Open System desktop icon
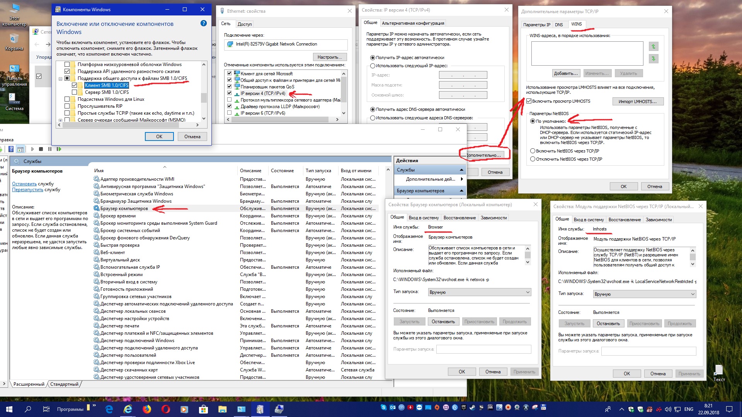The height and width of the screenshot is (417, 742). click(14, 102)
